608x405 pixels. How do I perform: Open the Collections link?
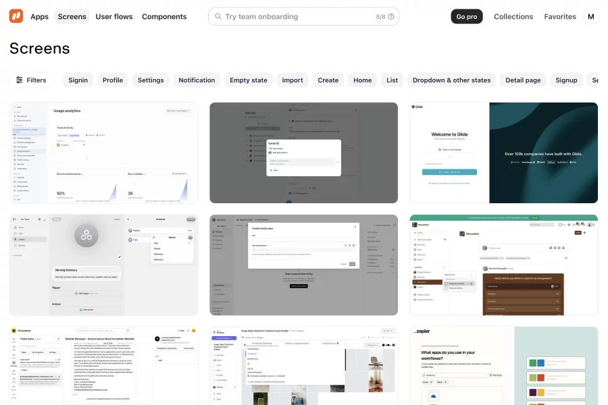[x=513, y=16]
